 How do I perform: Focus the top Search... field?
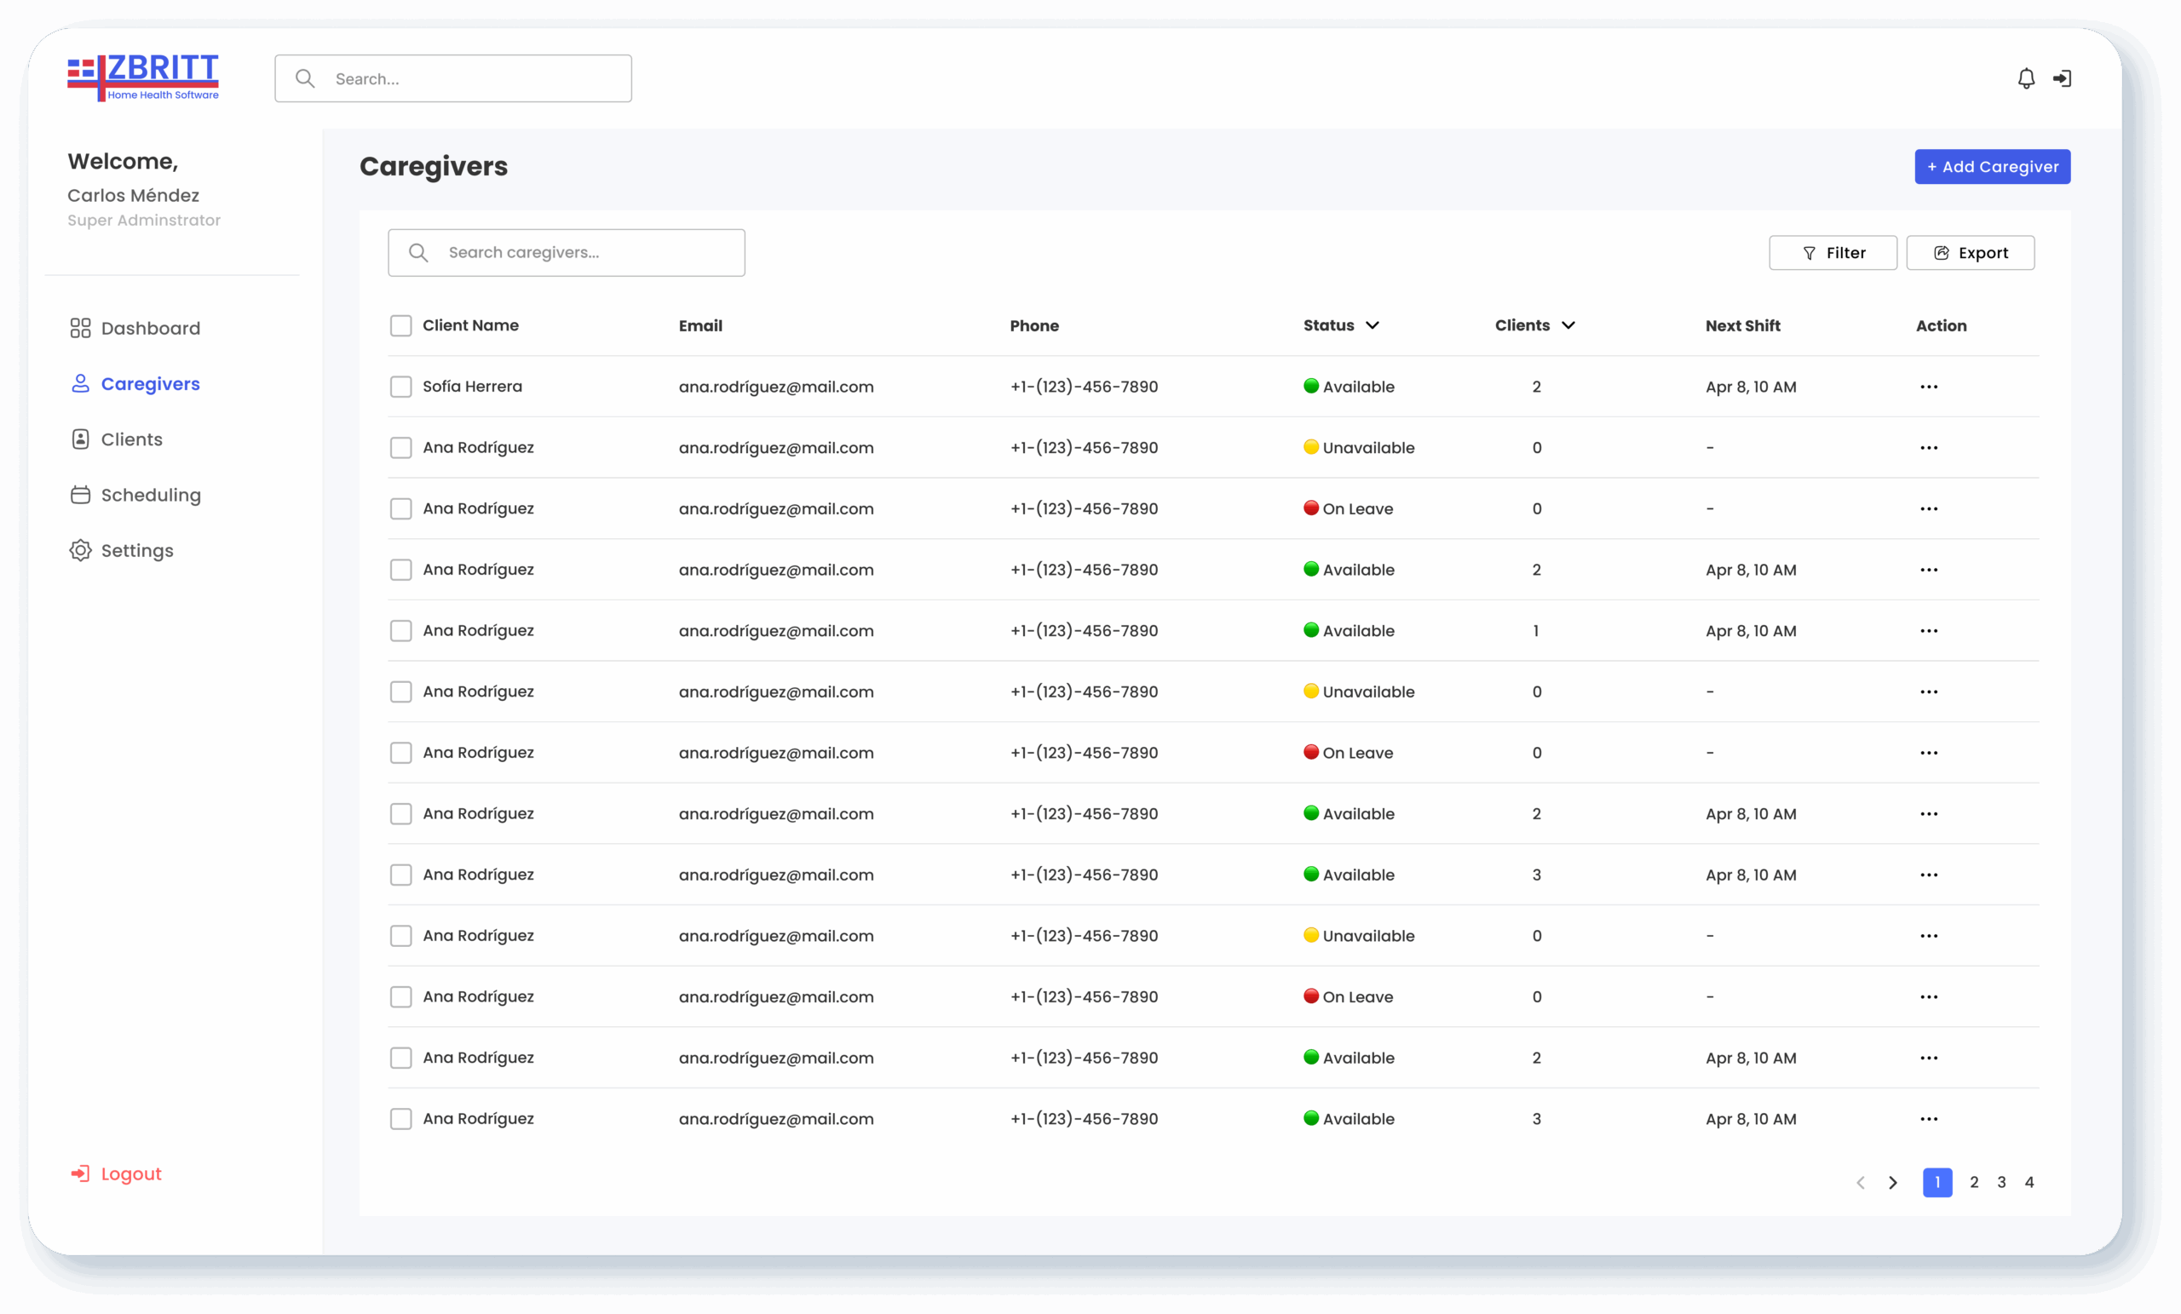pyautogui.click(x=453, y=78)
